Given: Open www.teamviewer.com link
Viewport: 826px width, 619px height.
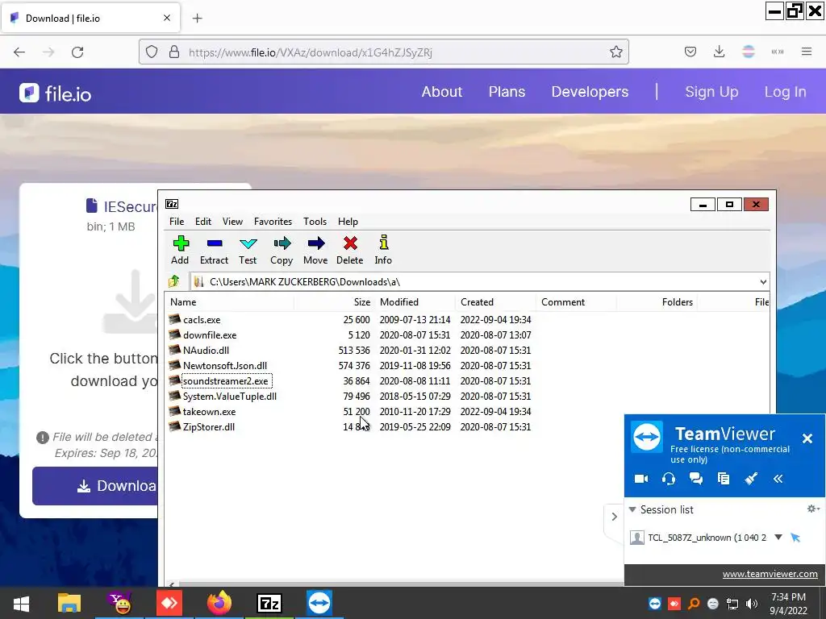Looking at the screenshot, I should point(770,574).
